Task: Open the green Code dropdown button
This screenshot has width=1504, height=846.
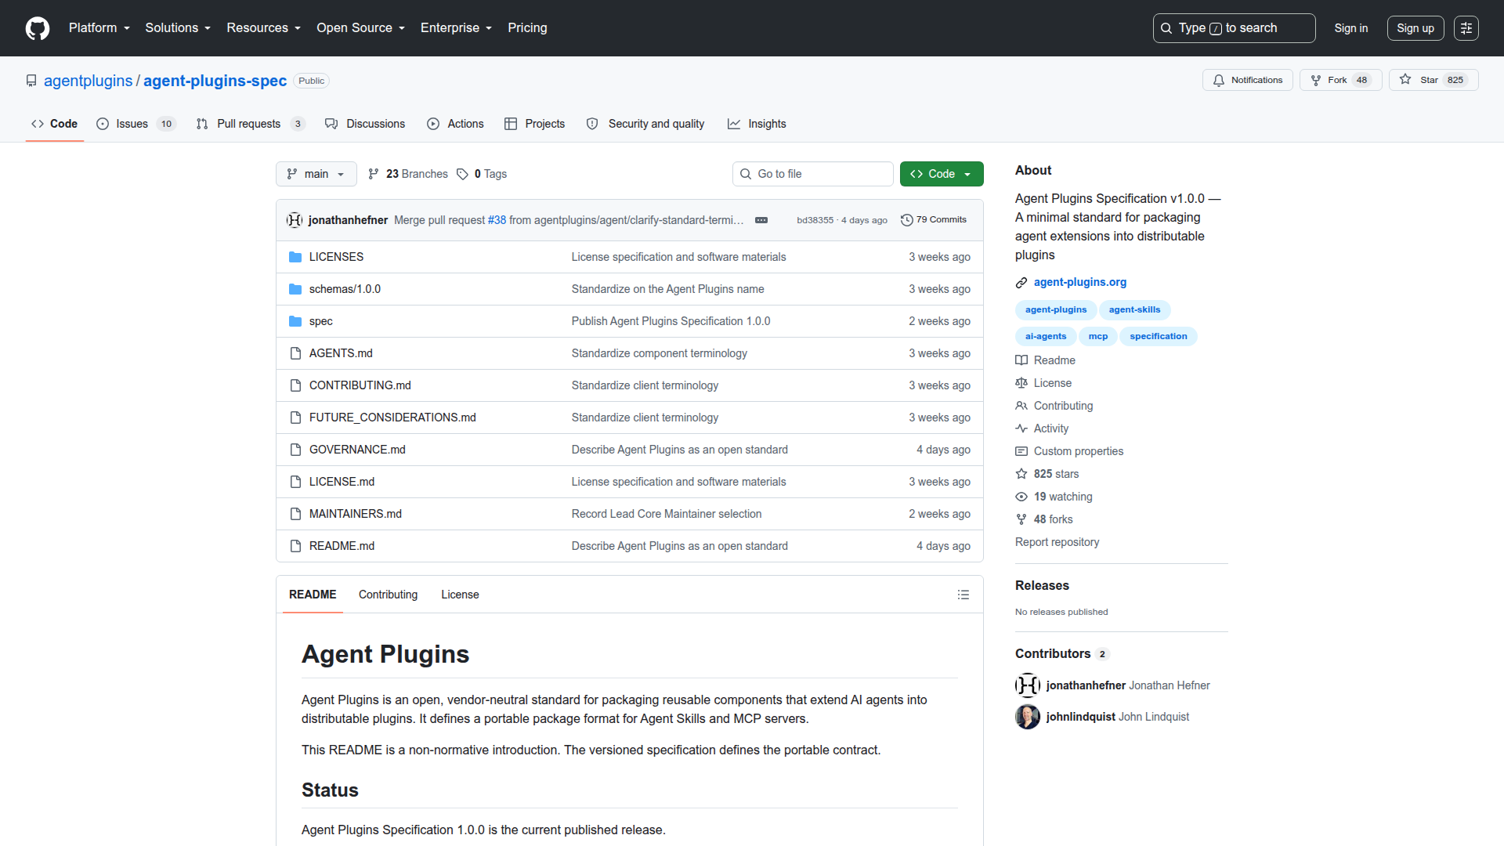Action: [x=942, y=174]
